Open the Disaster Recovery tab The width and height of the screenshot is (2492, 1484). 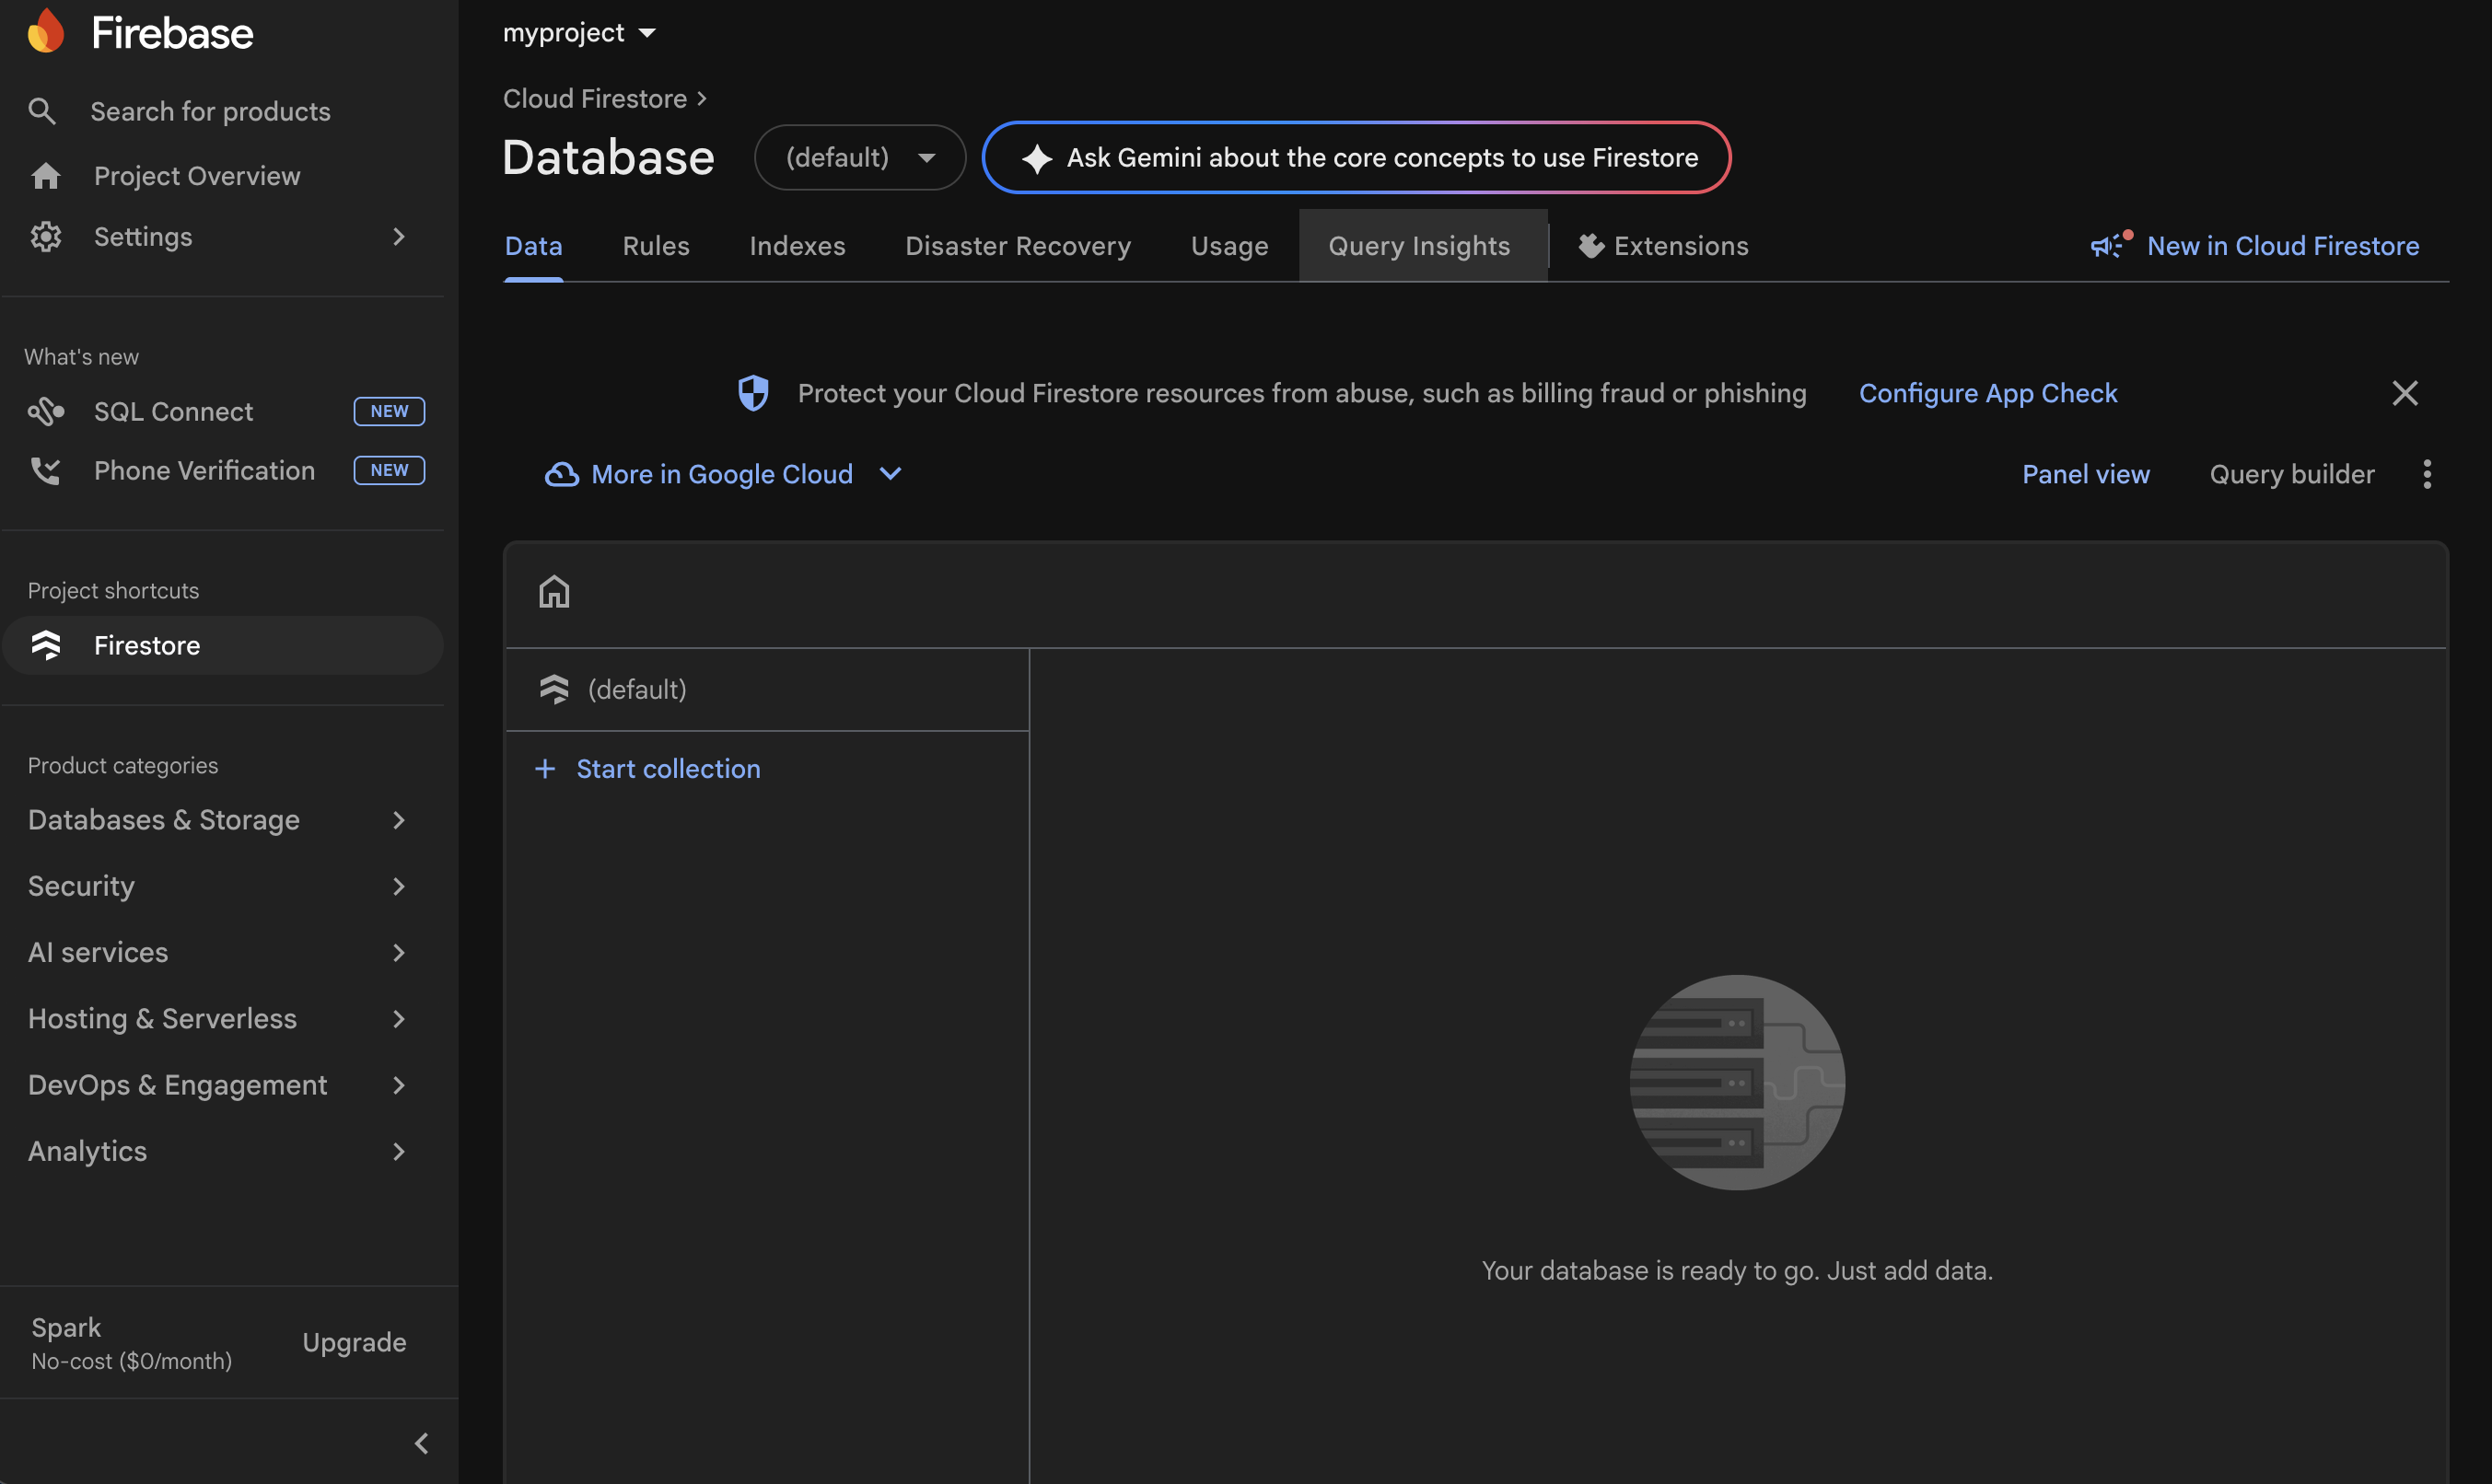point(1018,246)
